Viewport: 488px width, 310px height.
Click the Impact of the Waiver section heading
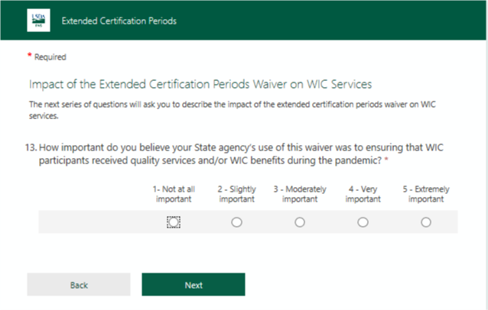pos(200,83)
